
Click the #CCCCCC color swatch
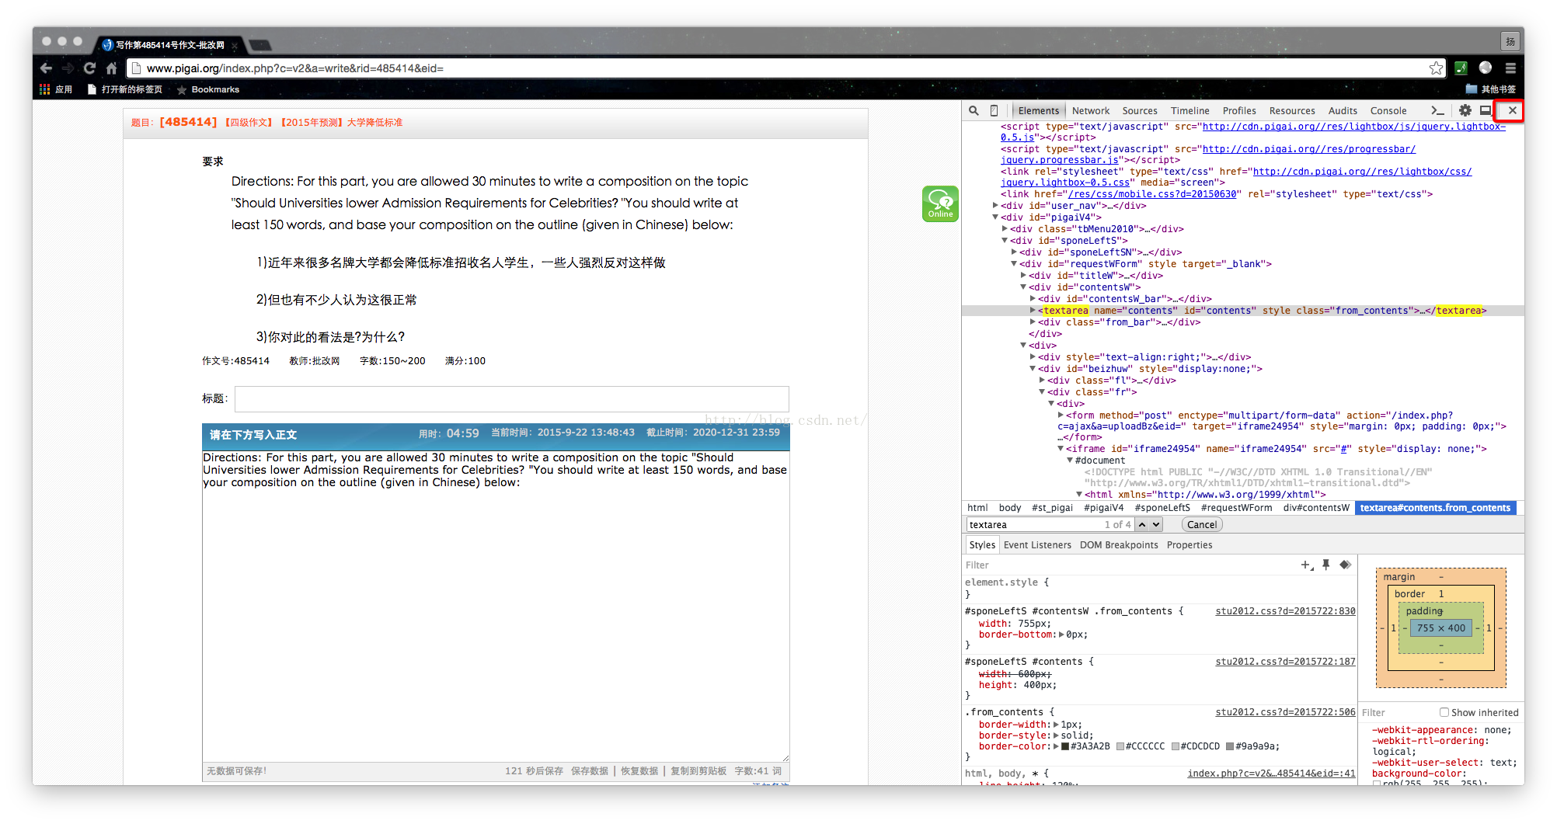[1120, 747]
